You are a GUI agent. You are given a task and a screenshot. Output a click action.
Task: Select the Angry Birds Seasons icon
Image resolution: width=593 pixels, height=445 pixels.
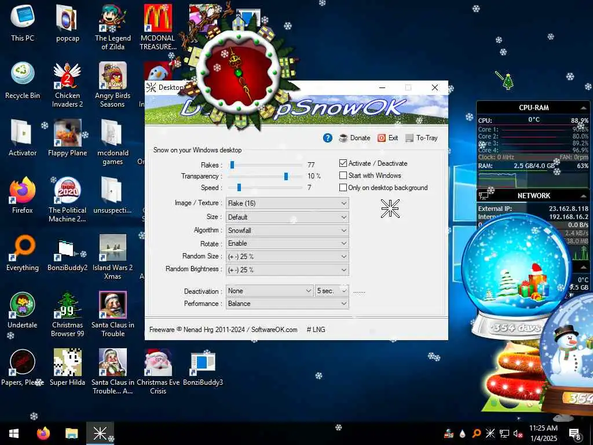click(113, 84)
